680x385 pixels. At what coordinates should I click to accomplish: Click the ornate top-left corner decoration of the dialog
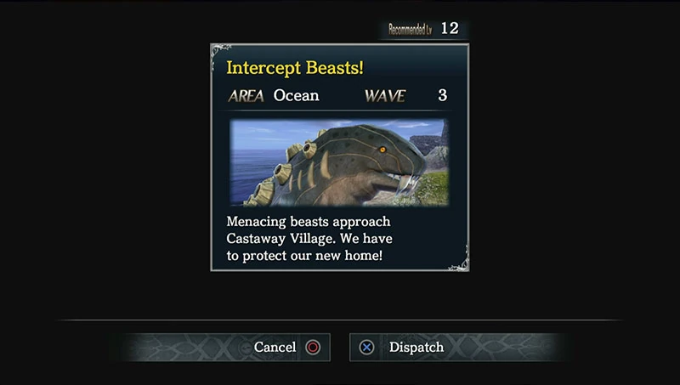pyautogui.click(x=221, y=54)
